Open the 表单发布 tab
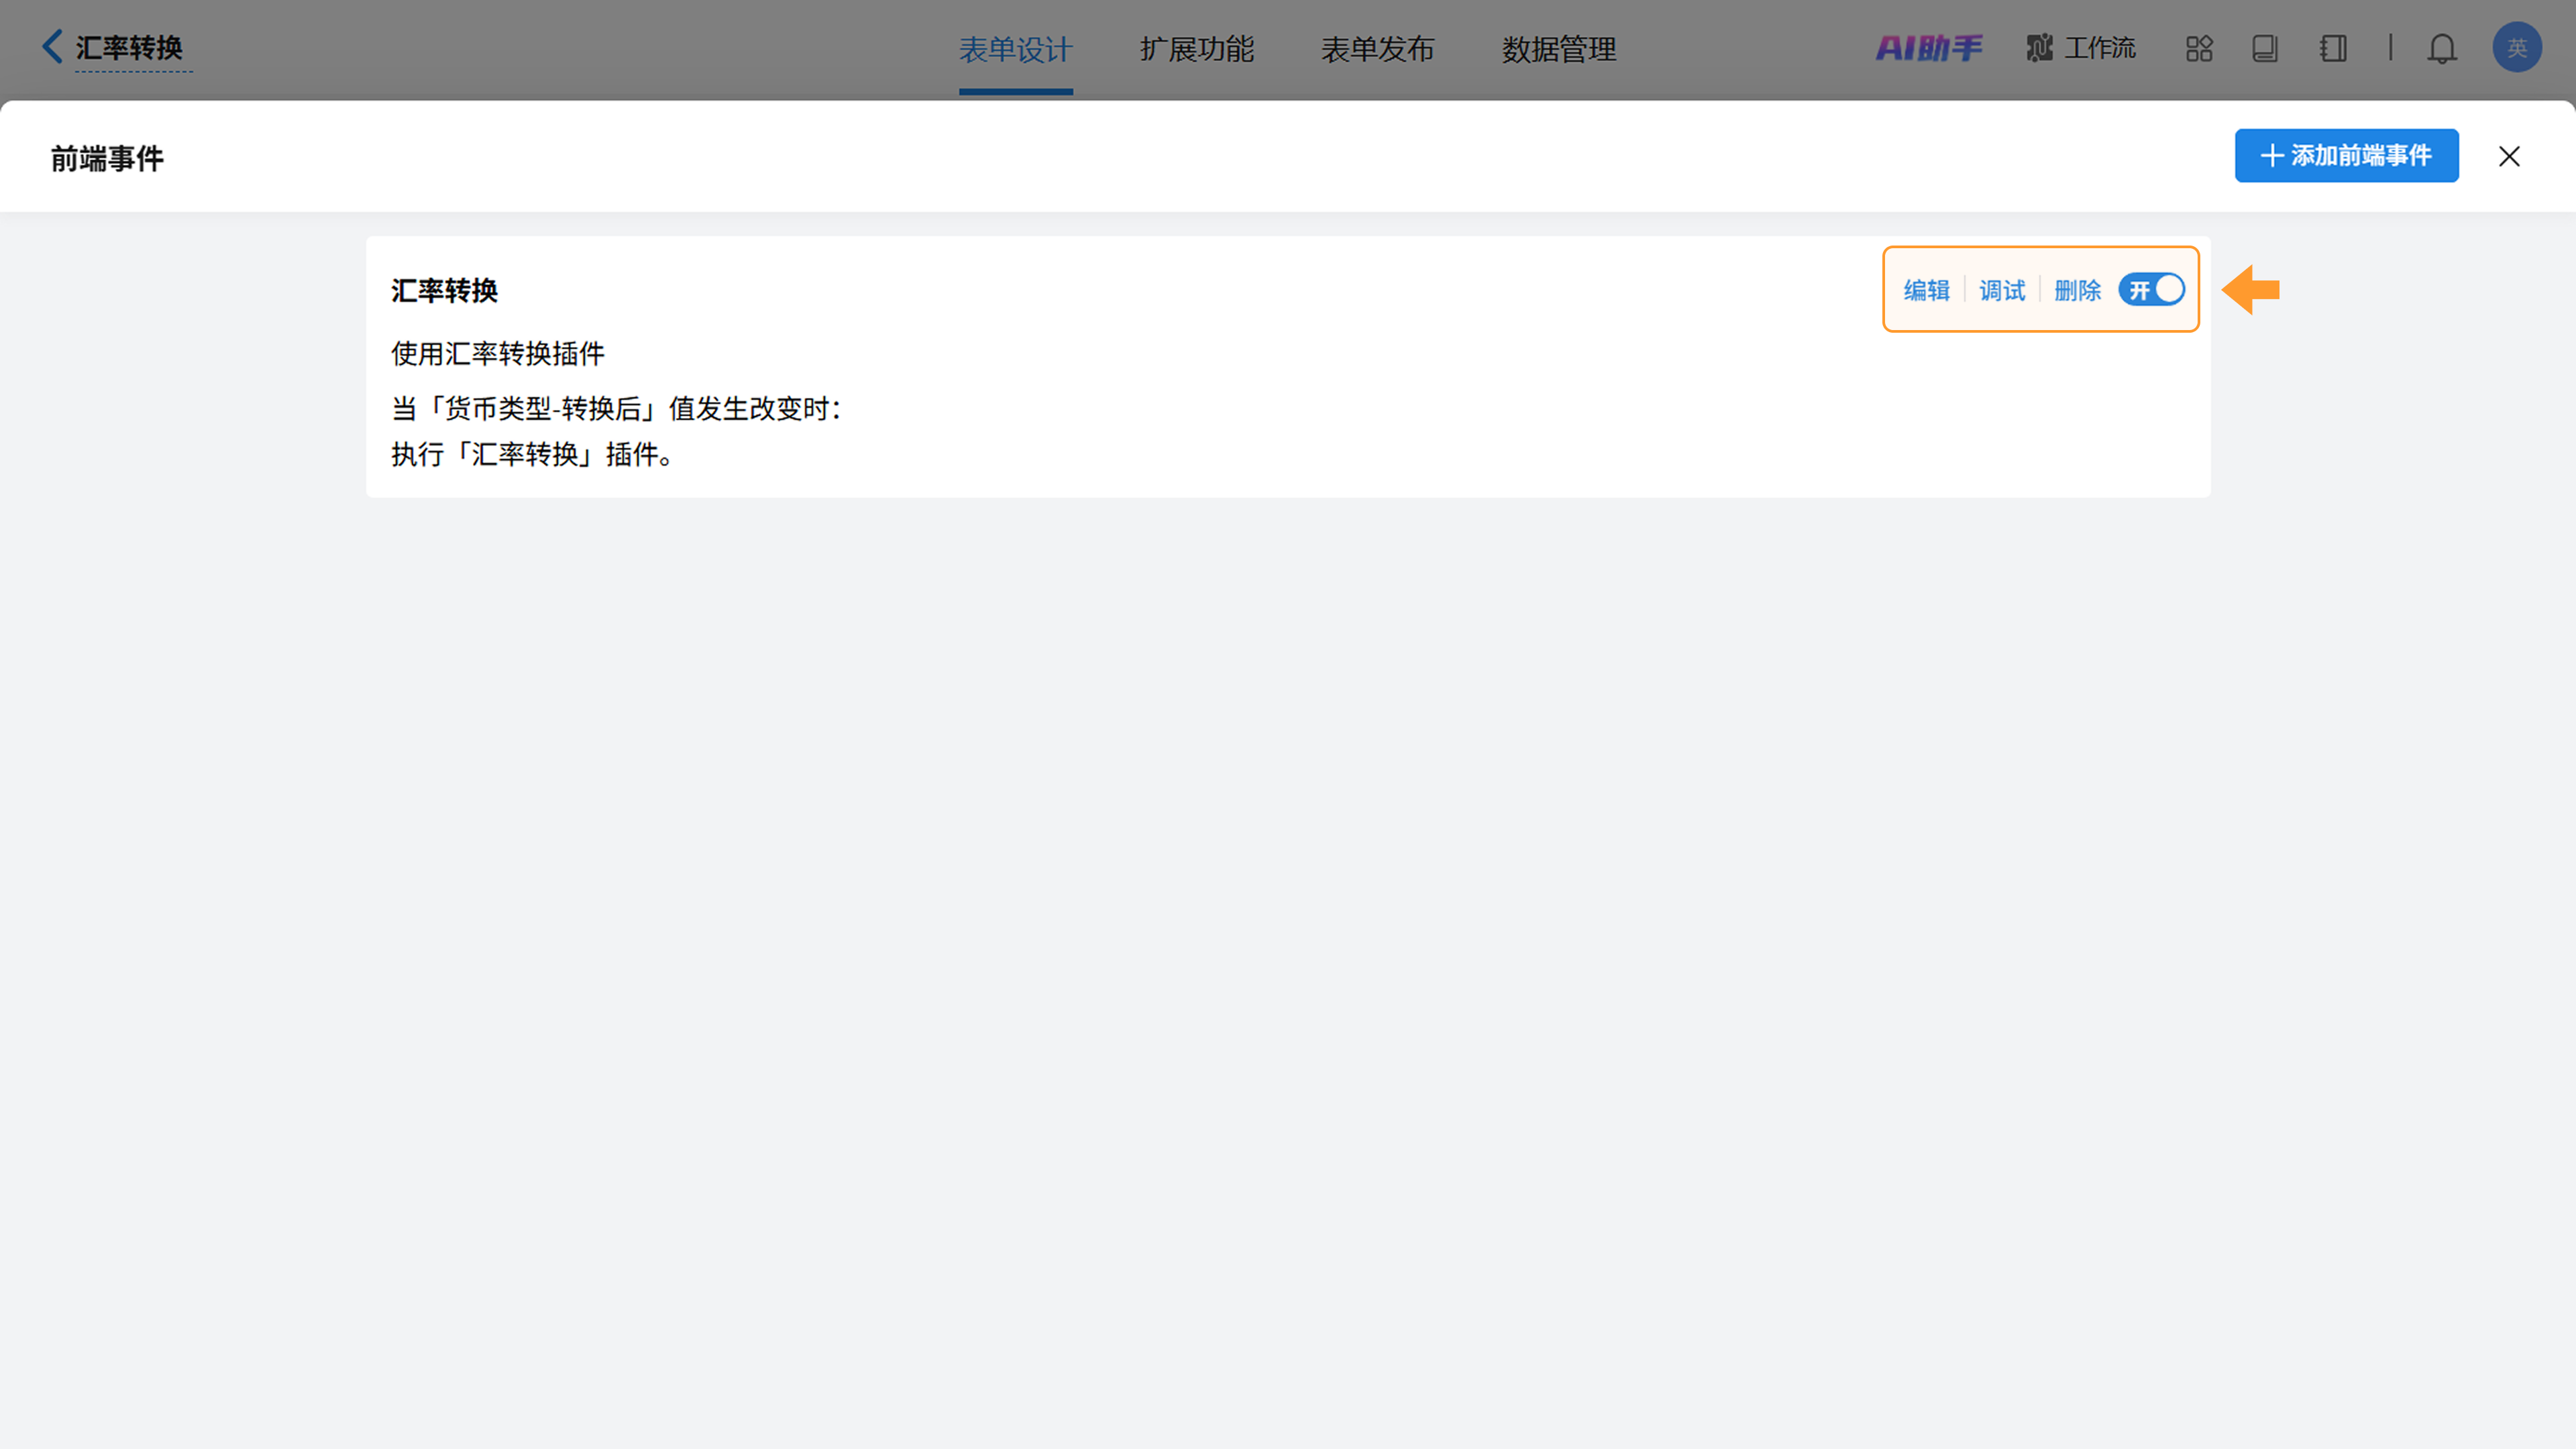 pyautogui.click(x=1377, y=49)
